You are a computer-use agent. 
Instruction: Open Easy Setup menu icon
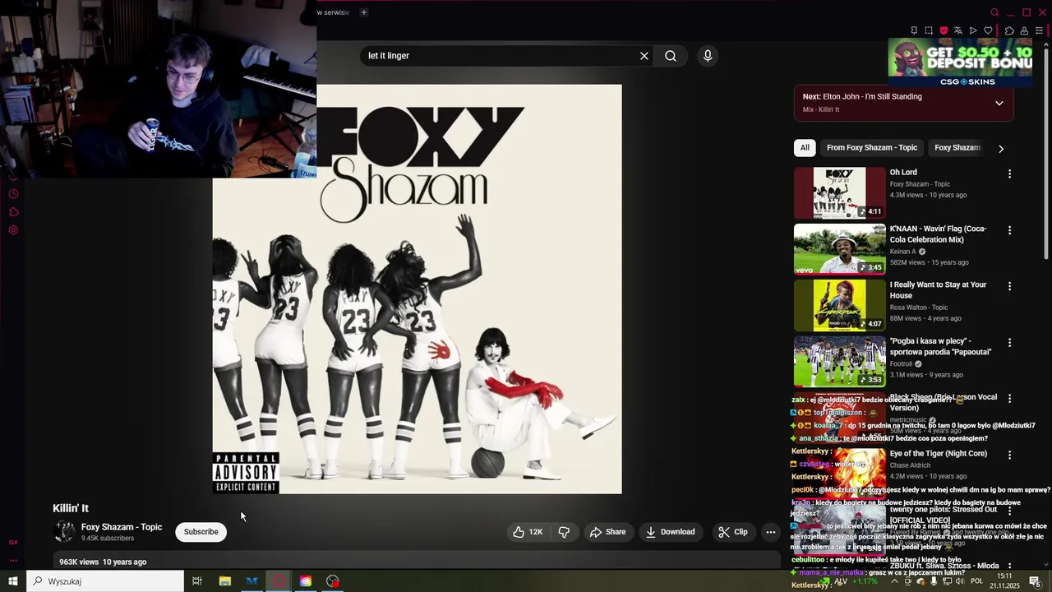[1039, 30]
